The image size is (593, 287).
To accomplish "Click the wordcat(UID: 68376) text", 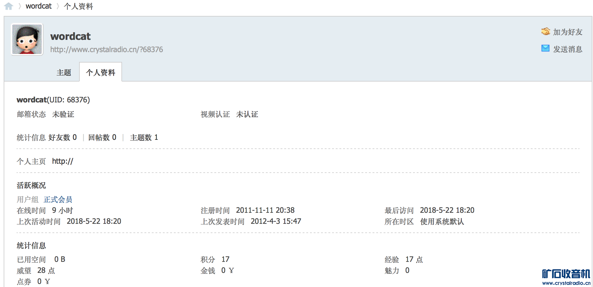I will pyautogui.click(x=53, y=100).
